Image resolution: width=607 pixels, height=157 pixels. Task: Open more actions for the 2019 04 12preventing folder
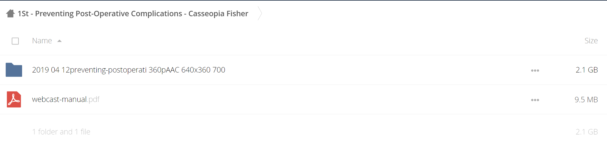[x=535, y=70]
